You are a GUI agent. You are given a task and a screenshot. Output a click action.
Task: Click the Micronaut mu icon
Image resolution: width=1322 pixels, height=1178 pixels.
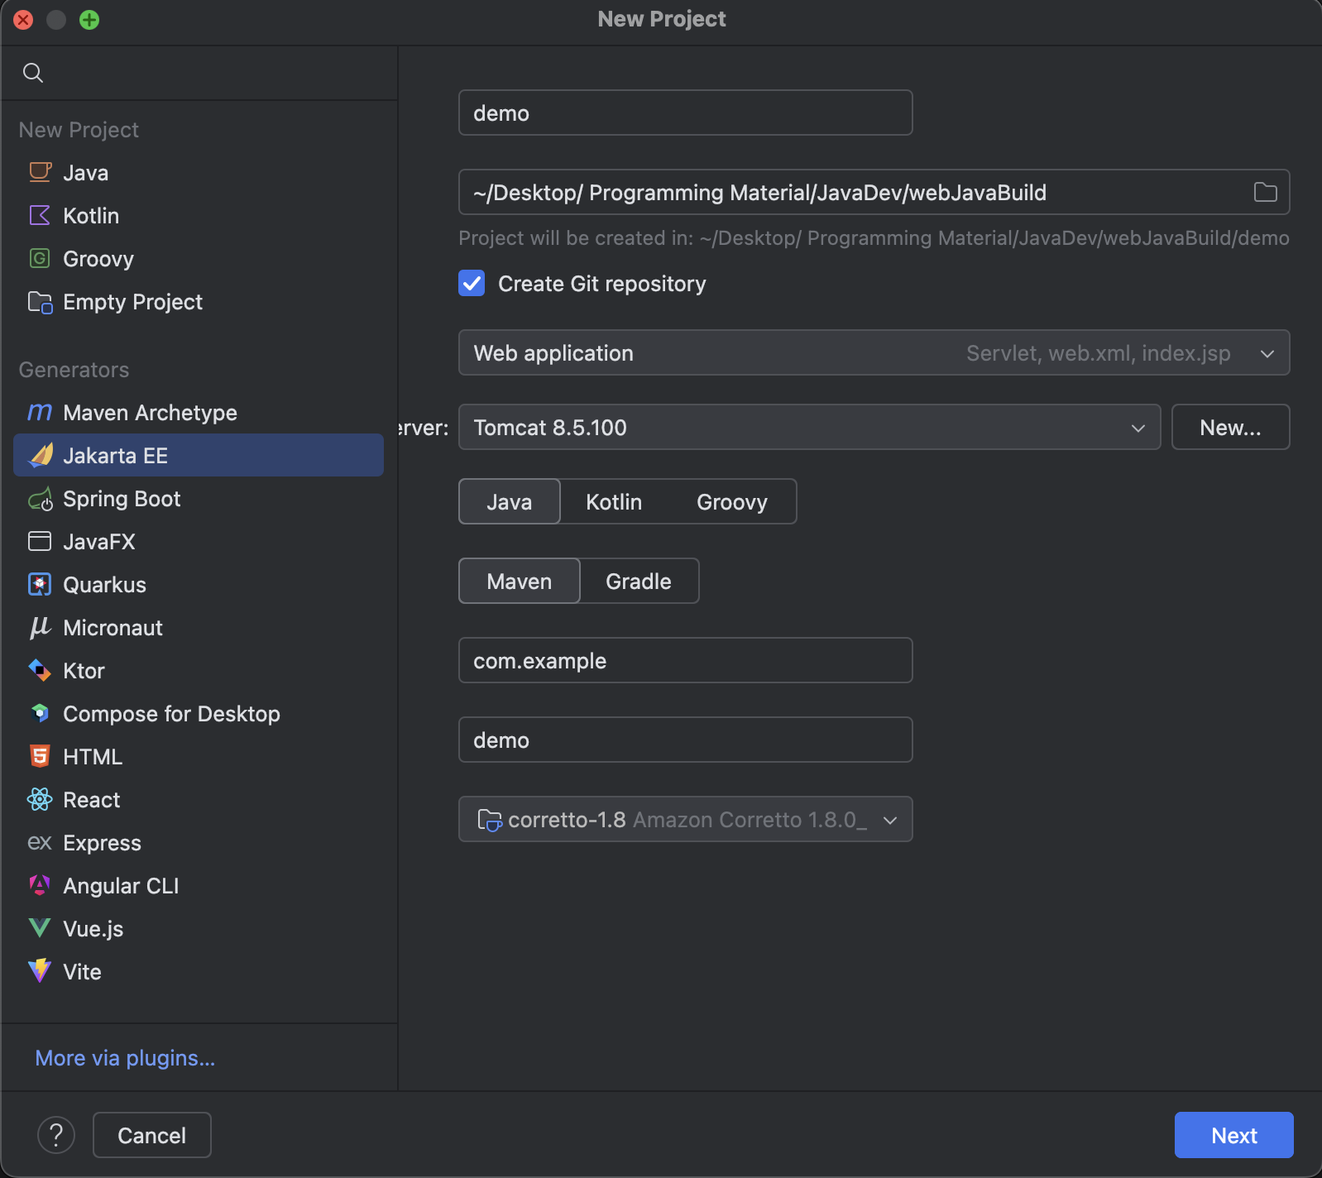tap(40, 628)
